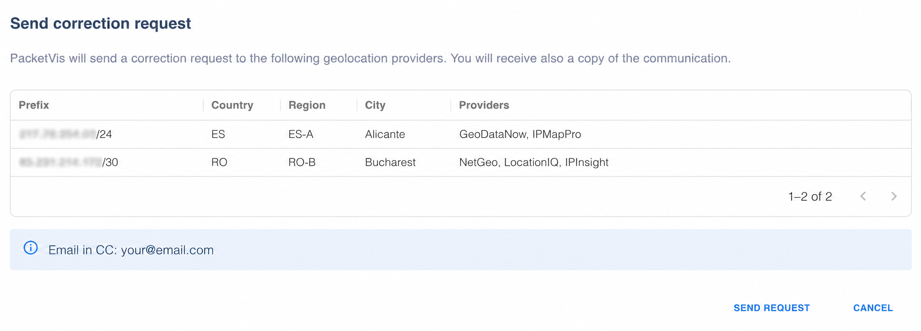
Task: Go to the previous table page
Action: pyautogui.click(x=863, y=196)
